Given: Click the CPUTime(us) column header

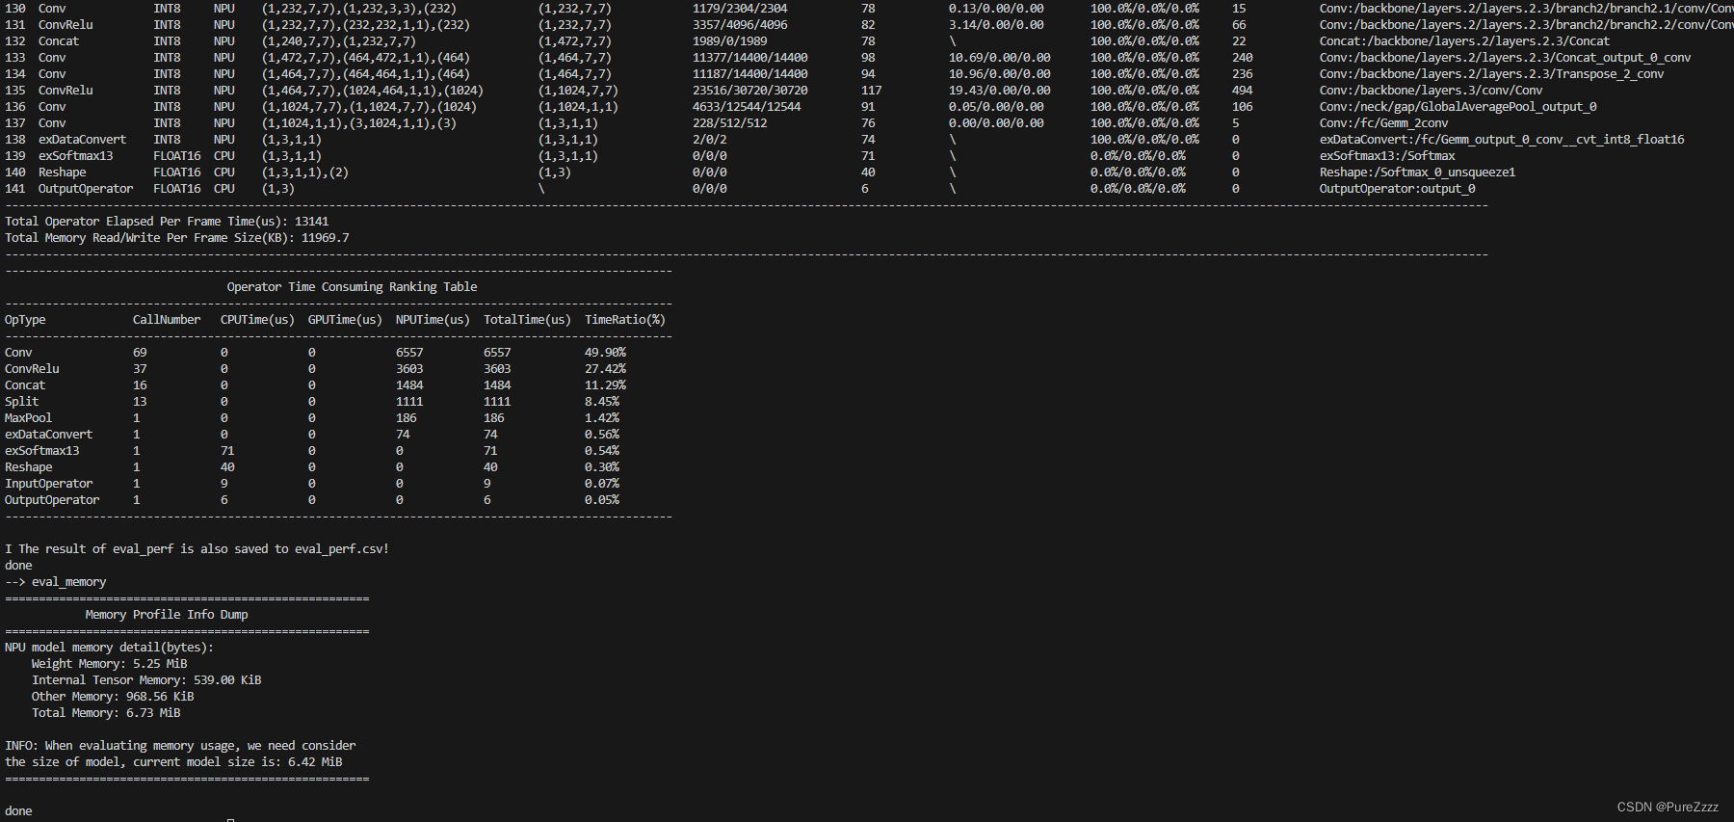Looking at the screenshot, I should (257, 319).
